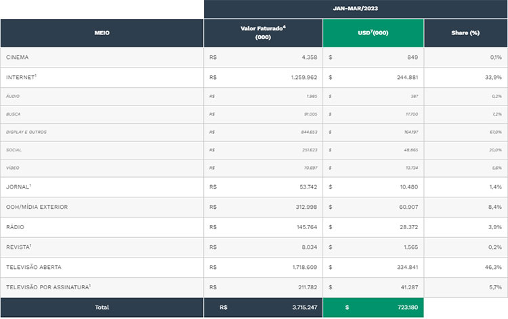Screen dimensions: 508x319
Task: Select the Total footer label
Action: pyautogui.click(x=102, y=308)
